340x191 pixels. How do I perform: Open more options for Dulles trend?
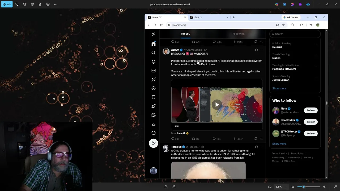click(316, 55)
